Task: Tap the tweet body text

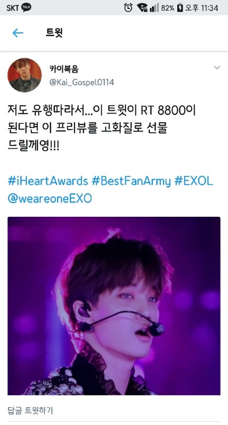Action: [x=102, y=128]
